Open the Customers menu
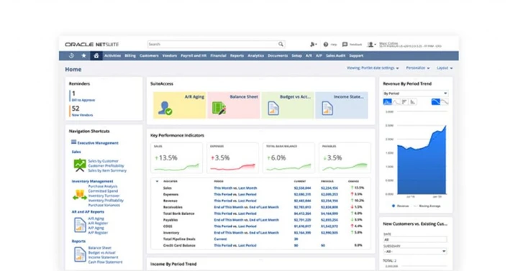 click(149, 56)
